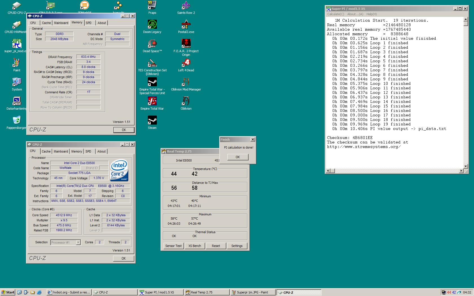Click Super PI vertical scrollbar down arrow
Viewport: 474px width, 296px height.
click(x=466, y=166)
